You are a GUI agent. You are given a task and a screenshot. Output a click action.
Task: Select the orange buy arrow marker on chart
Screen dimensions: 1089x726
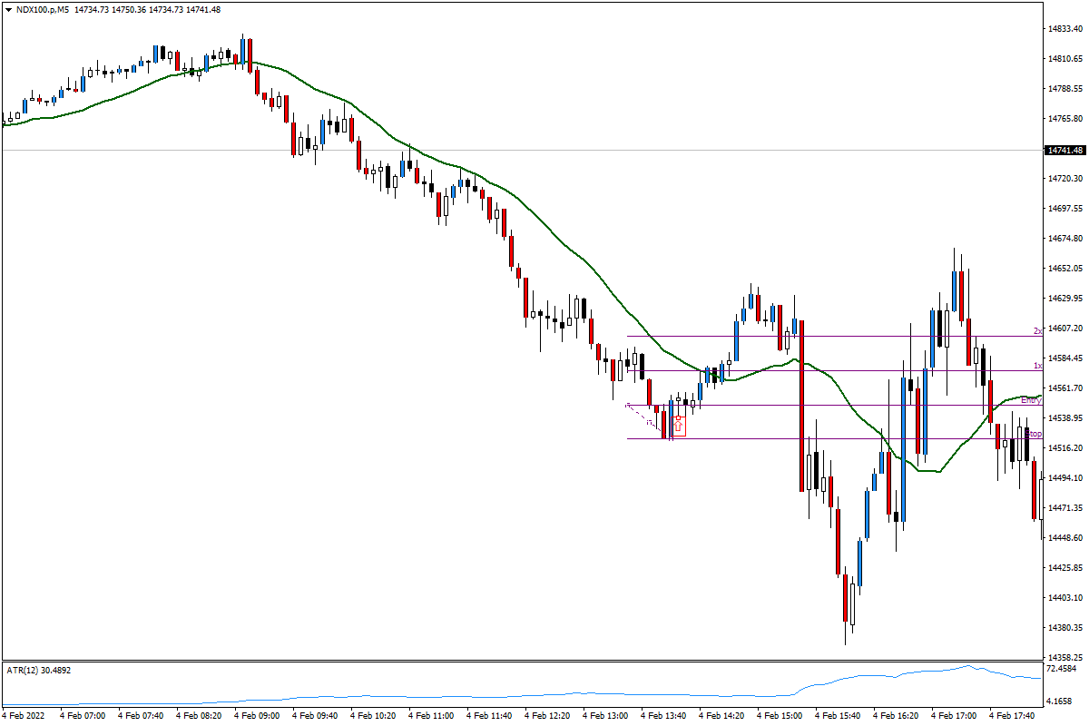(x=678, y=424)
